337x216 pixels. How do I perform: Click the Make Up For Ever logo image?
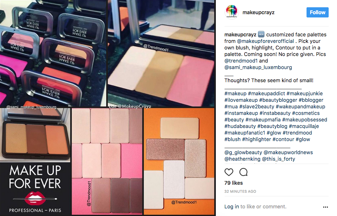click(x=35, y=188)
